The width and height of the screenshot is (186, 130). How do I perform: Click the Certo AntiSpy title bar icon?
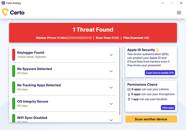pos(3,3)
